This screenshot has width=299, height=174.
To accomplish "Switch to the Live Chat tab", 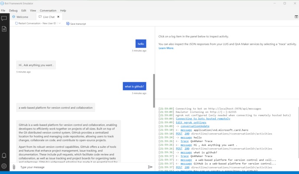I will point(49,17).
